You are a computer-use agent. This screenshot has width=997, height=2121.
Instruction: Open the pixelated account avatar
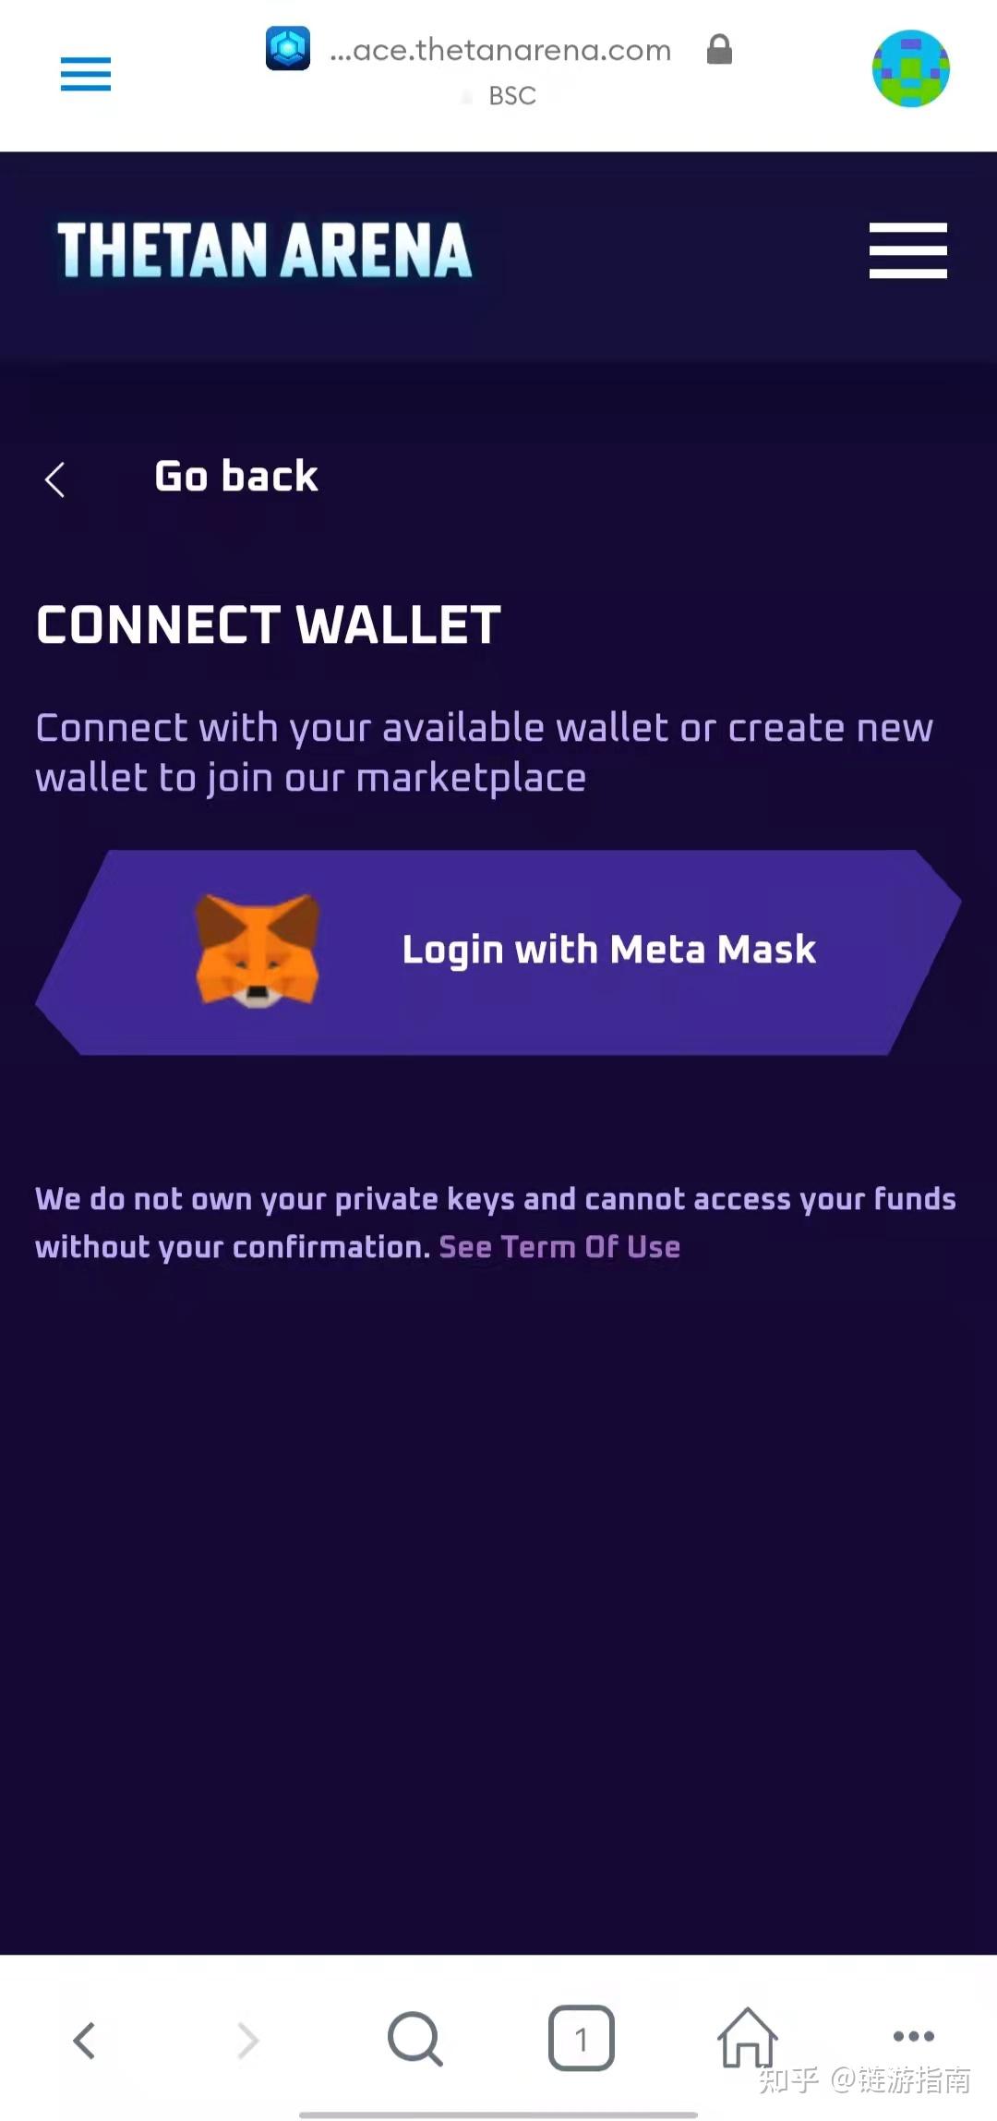click(911, 68)
